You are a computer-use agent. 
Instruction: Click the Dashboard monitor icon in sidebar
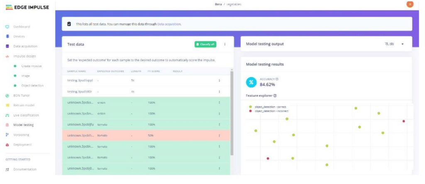[x=7, y=27]
